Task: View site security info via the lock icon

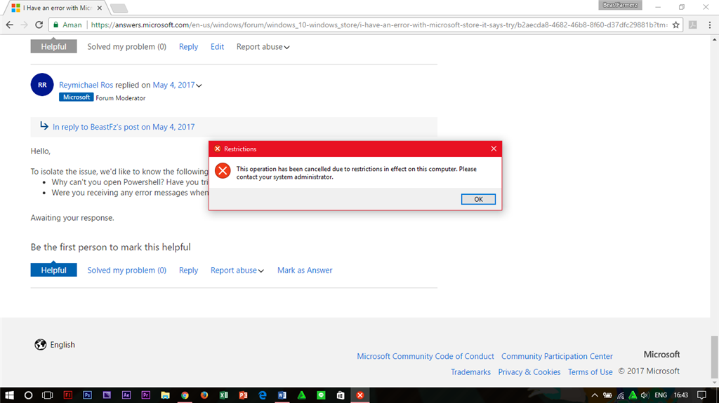Action: coord(56,25)
